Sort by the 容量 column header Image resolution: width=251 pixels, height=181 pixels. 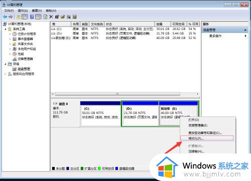point(163,24)
